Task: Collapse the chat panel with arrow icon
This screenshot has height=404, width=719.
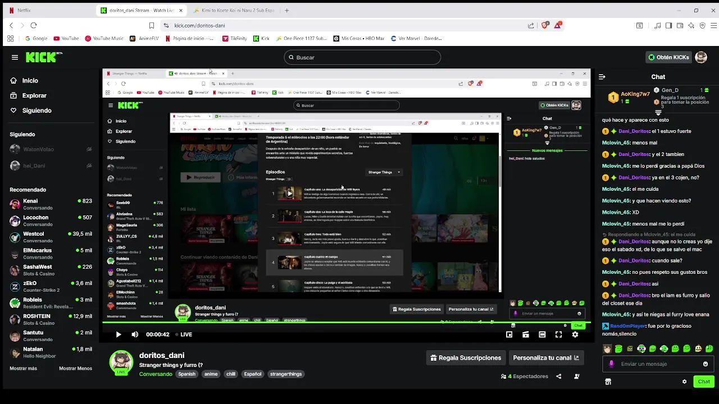Action: point(602,77)
